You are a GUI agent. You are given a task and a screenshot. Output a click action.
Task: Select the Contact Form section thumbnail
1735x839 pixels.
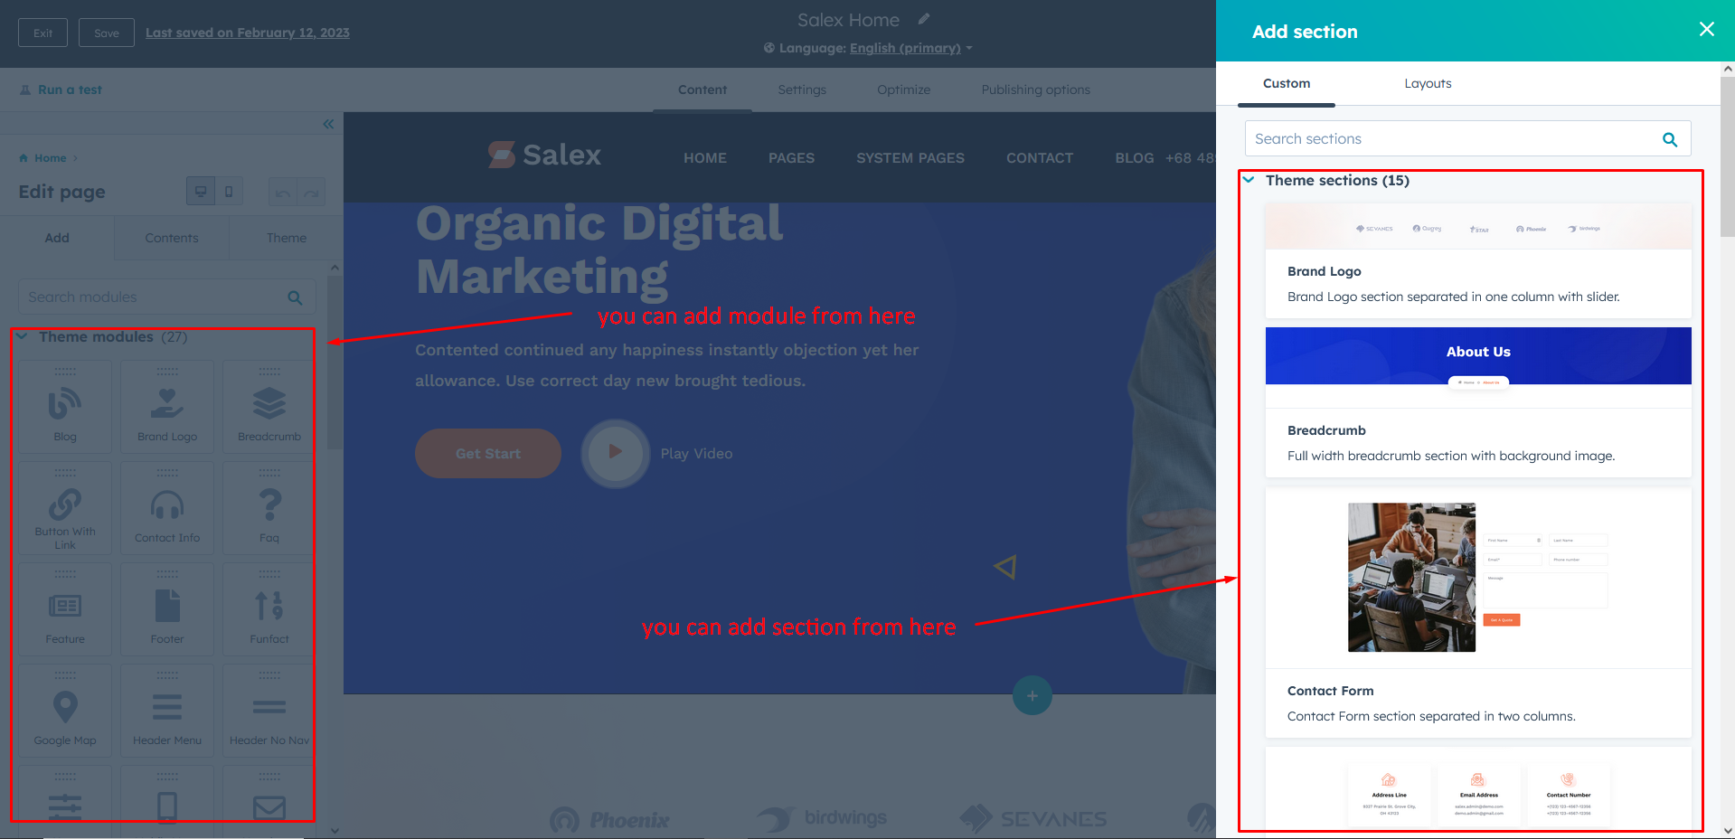1477,577
